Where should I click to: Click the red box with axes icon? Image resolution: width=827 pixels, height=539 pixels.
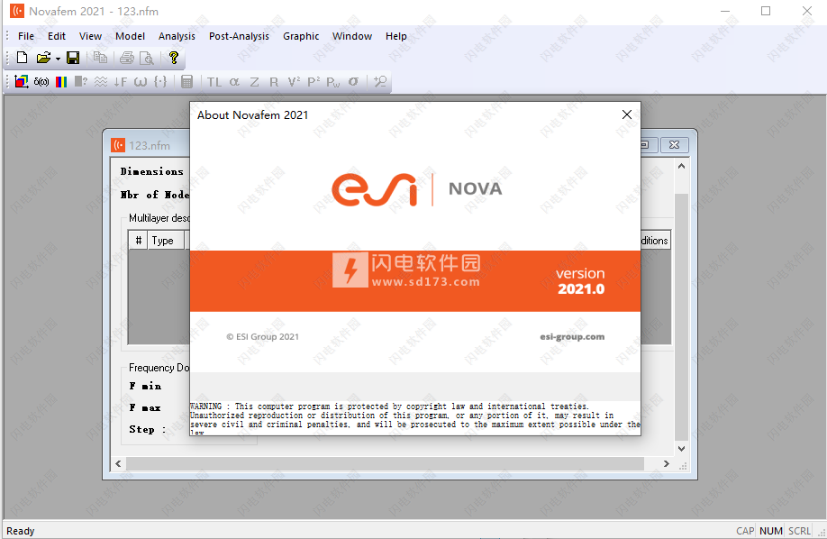[21, 82]
